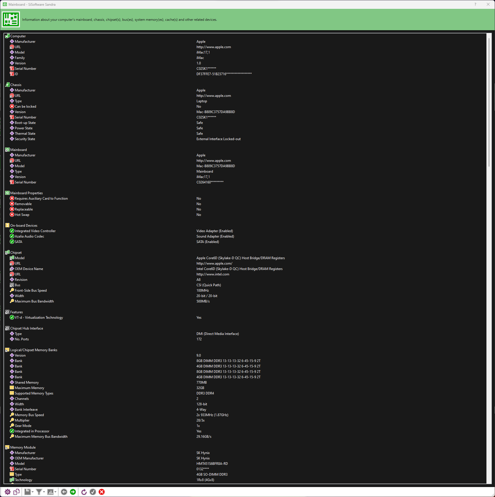
Task: Click the Integrated Video Controller green check icon
Action: pos(12,231)
